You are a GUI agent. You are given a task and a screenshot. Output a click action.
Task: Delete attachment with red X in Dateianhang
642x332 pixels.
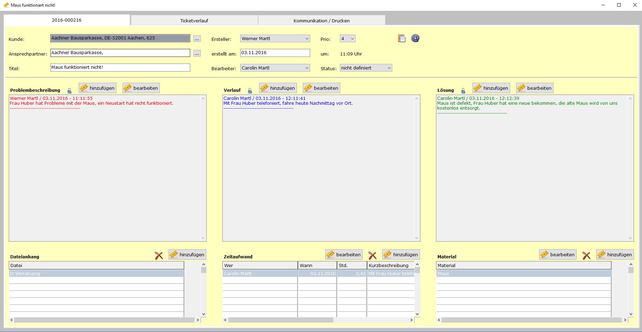159,256
